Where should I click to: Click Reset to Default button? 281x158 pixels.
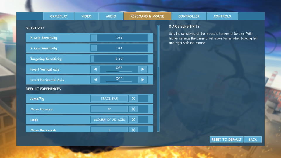pos(227,140)
